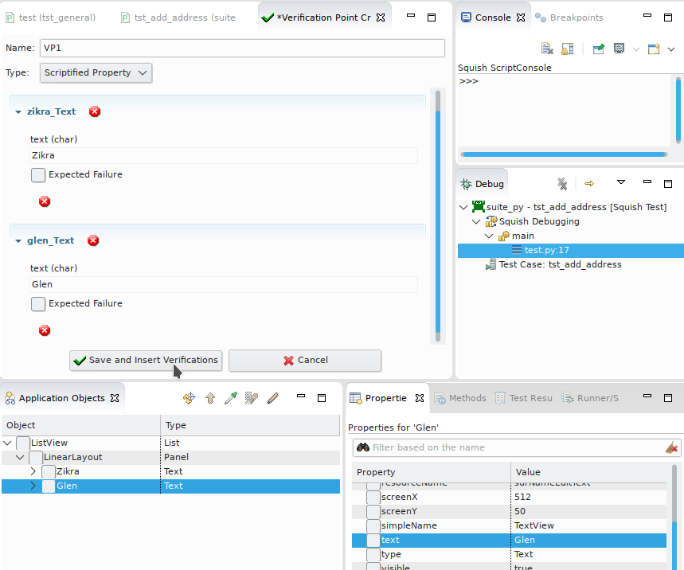This screenshot has height=570, width=684.
Task: Click the Pin Console icon
Action: 598,49
